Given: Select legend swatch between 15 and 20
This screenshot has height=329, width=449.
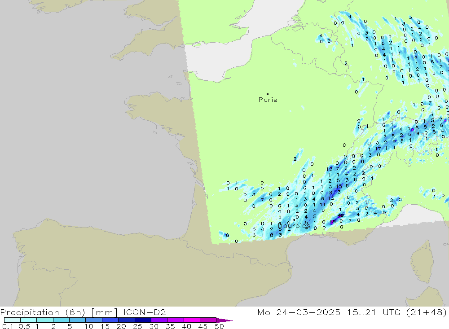Looking at the screenshot, I should coord(110,320).
